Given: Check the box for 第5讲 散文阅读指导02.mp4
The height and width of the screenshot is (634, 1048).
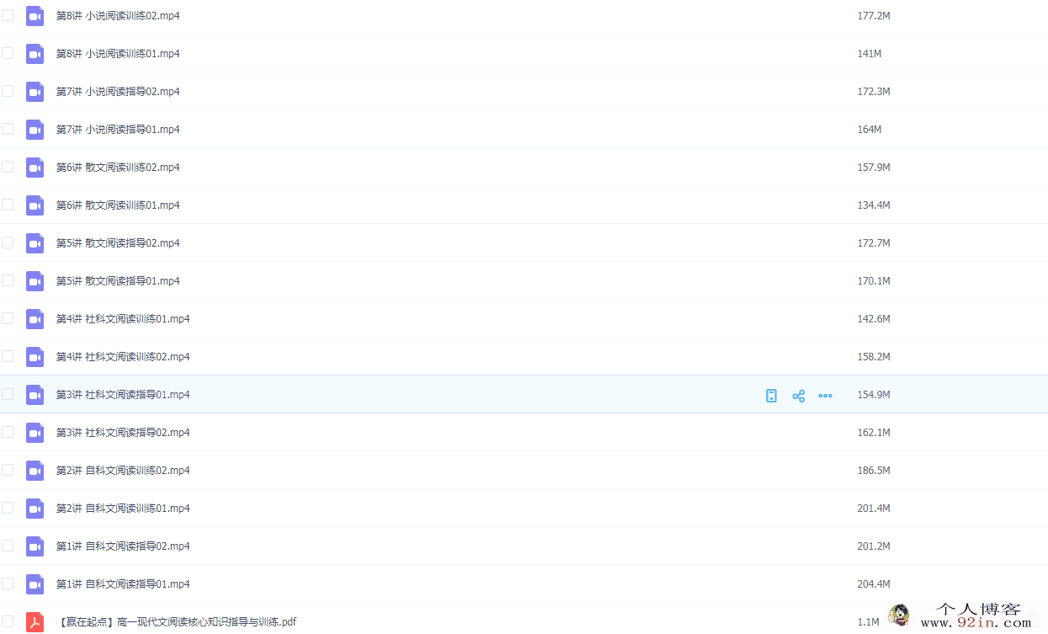Looking at the screenshot, I should click(x=8, y=242).
